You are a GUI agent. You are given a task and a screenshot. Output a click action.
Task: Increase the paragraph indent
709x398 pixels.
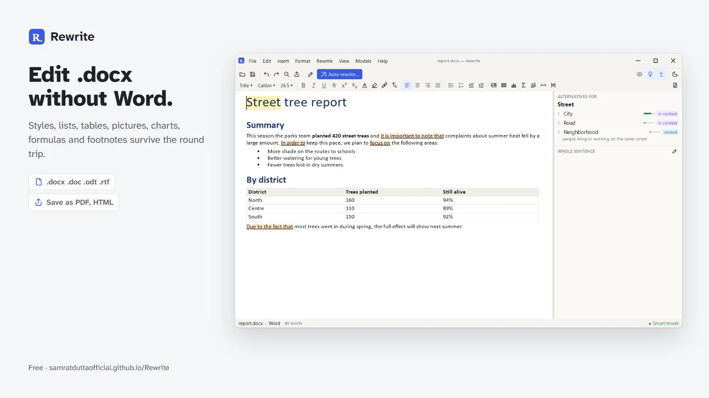(481, 85)
